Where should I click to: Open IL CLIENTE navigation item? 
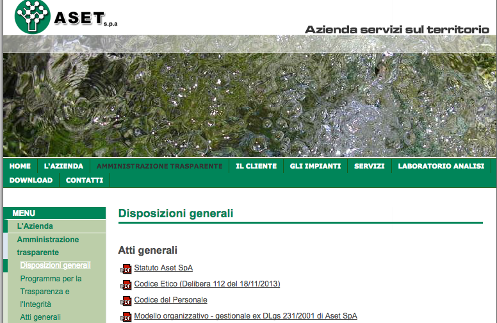click(x=256, y=166)
